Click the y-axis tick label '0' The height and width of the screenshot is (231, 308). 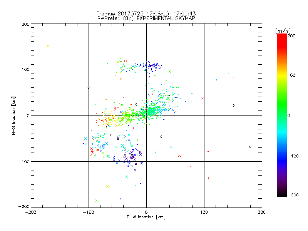pos(28,115)
